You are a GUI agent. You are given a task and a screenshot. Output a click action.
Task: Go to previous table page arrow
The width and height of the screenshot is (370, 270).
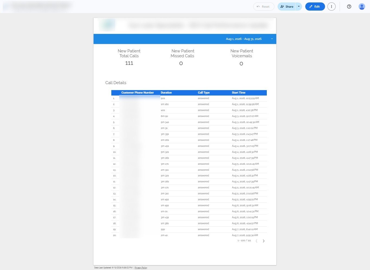coord(257,241)
